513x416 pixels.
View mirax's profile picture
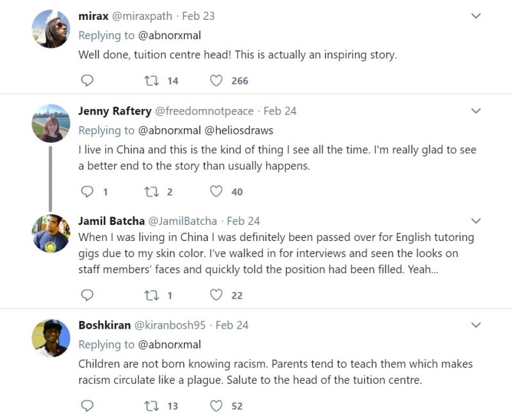point(51,29)
